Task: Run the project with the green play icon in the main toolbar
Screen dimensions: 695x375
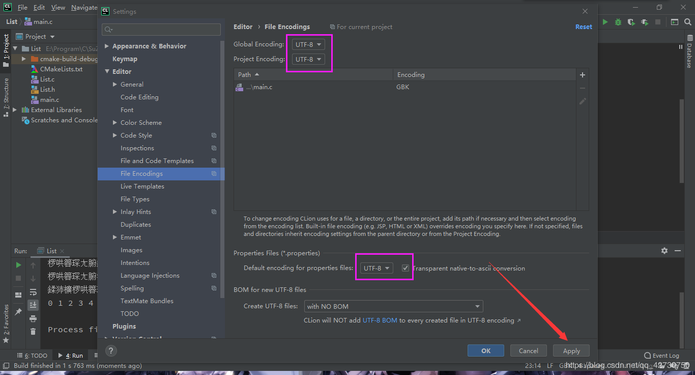Action: (x=605, y=22)
